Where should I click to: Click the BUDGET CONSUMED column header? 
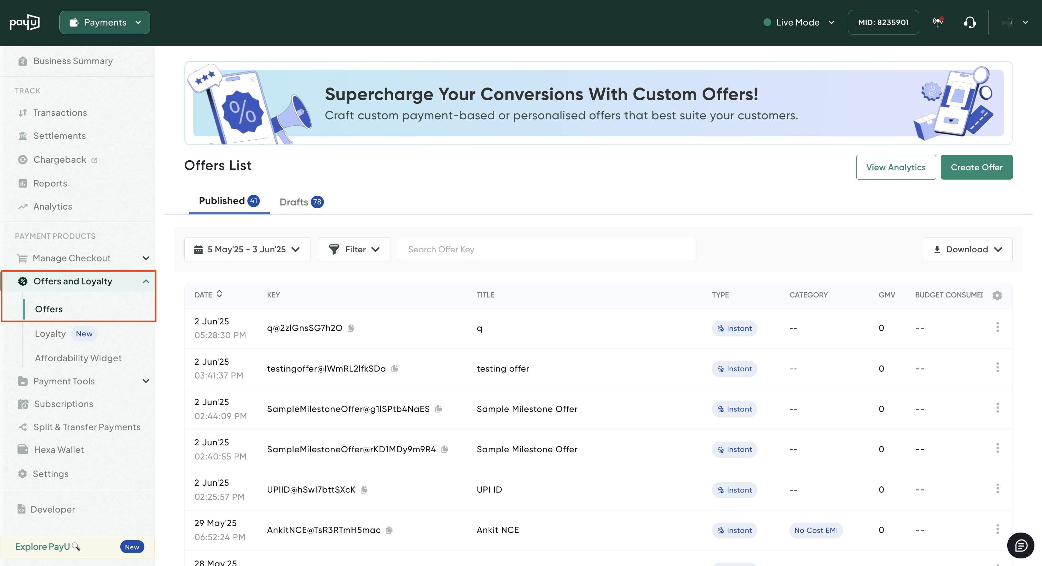pos(949,295)
